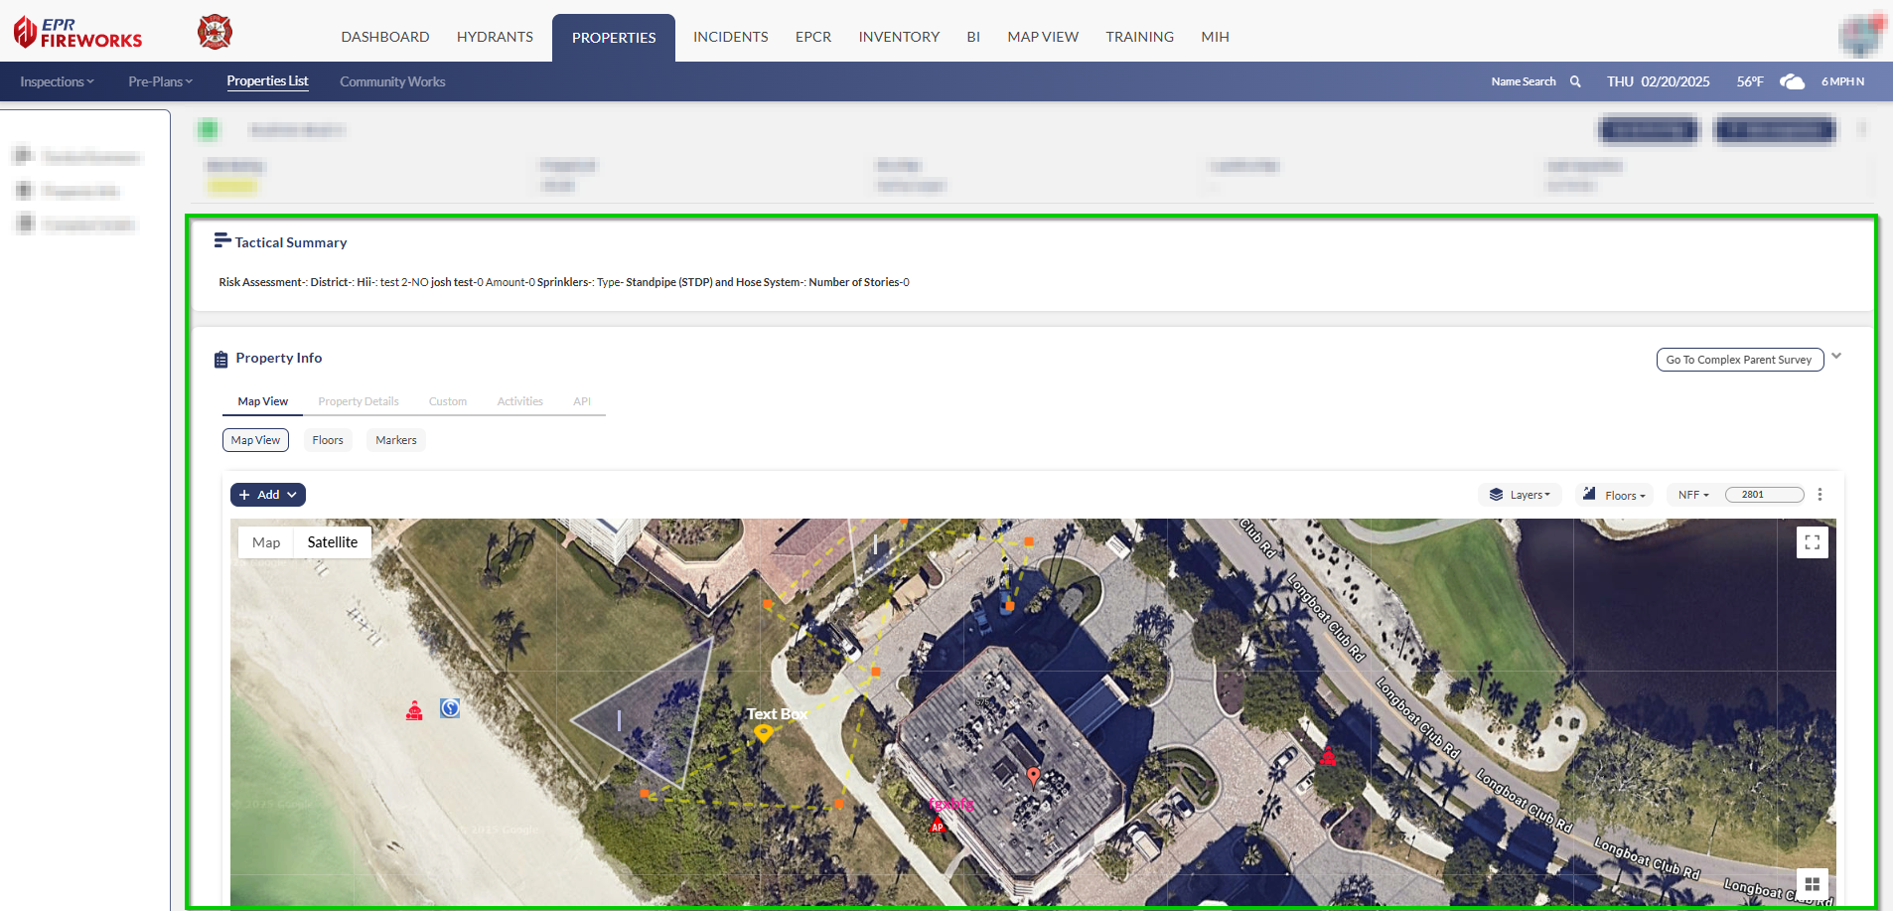This screenshot has width=1893, height=911.
Task: Collapse the Property Info section chevron
Action: pos(1836,357)
